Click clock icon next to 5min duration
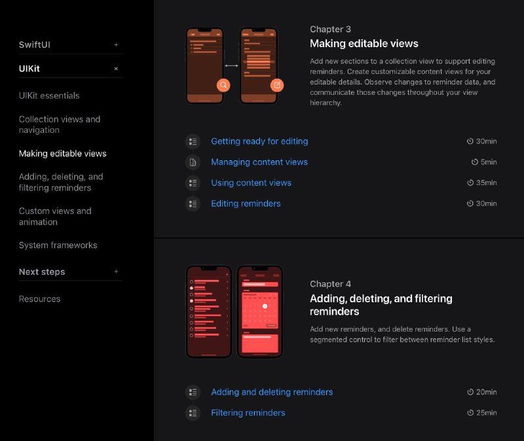This screenshot has width=524, height=441. (x=474, y=162)
